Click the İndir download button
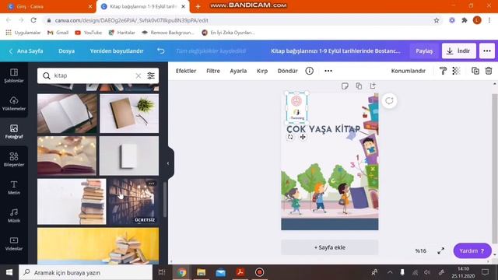The image size is (498, 280). pos(459,51)
